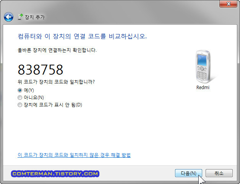Image resolution: width=240 pixels, height=184 pixels.
Task: Click the blue back arrow button
Action: pos(8,17)
